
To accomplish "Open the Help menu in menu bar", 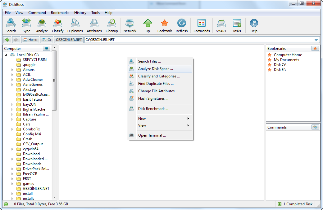I will tap(108, 13).
